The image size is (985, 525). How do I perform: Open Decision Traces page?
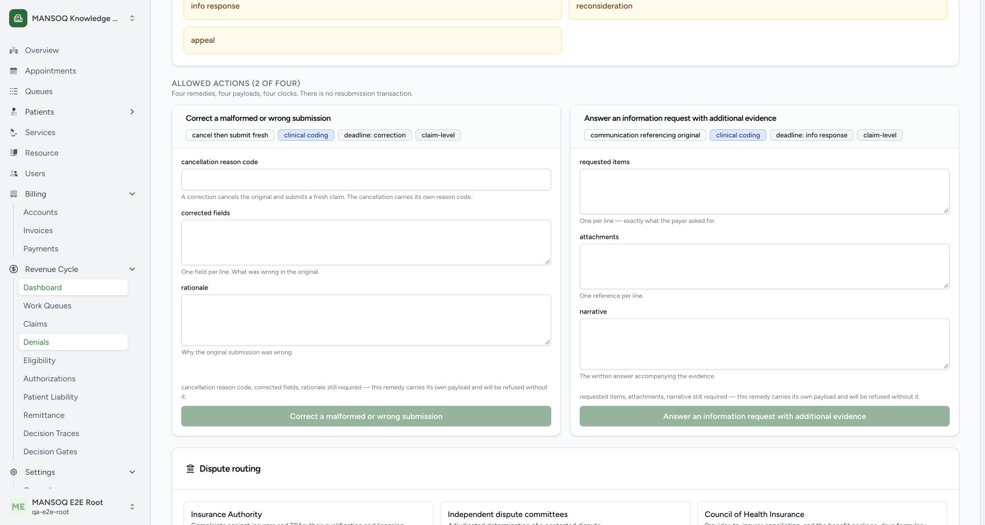pyautogui.click(x=73, y=433)
